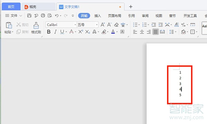
Task: Apply numbered list
Action: (x=145, y=25)
